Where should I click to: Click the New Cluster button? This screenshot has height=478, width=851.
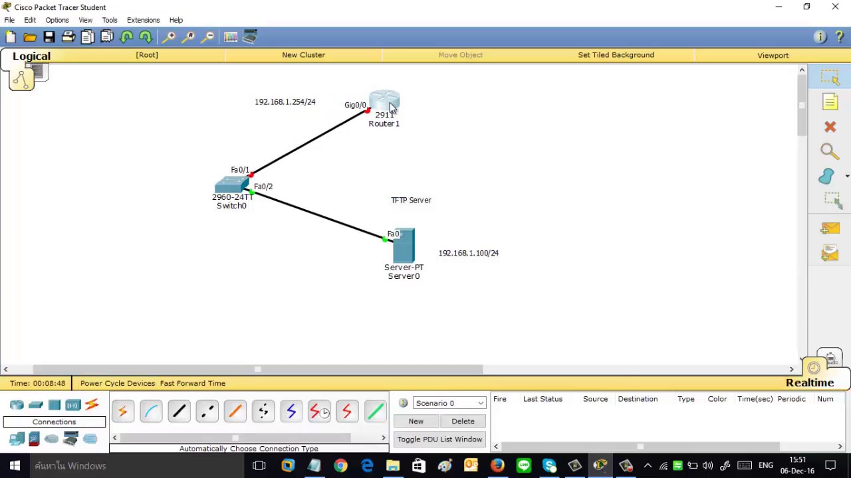(303, 55)
